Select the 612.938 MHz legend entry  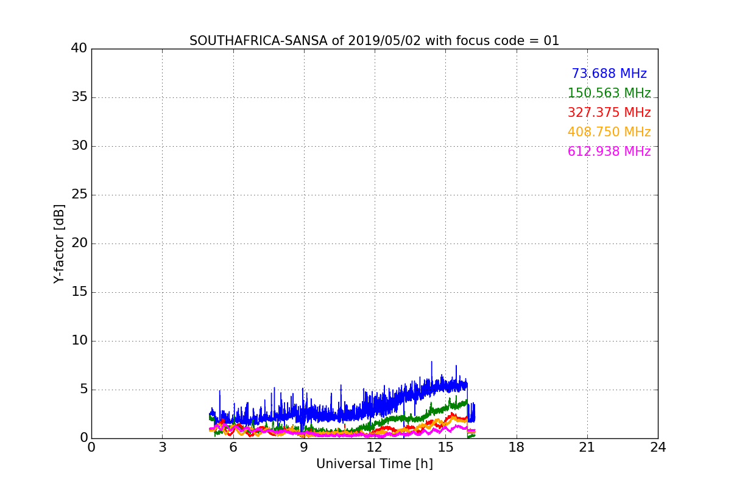609,152
